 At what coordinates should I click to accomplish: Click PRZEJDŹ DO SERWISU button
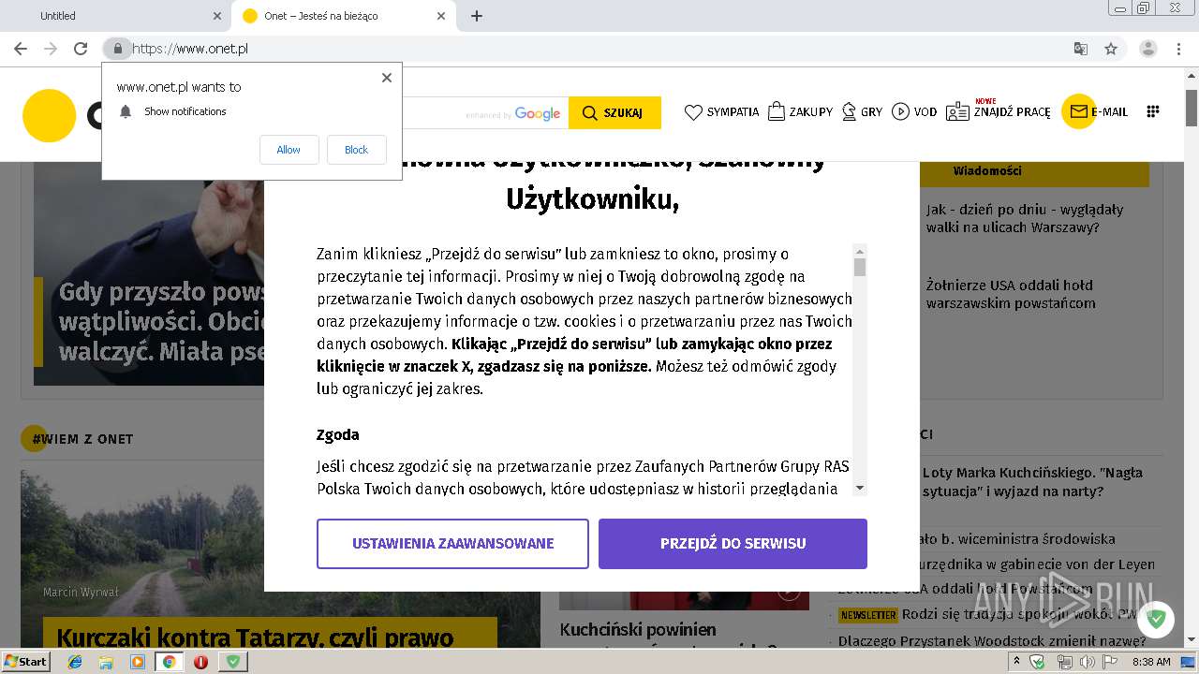click(x=733, y=544)
